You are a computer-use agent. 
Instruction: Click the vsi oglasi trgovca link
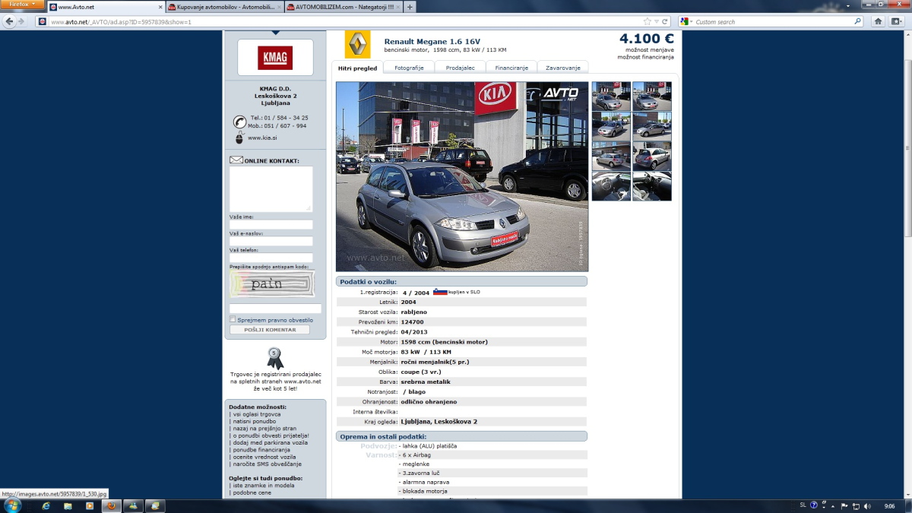[257, 414]
